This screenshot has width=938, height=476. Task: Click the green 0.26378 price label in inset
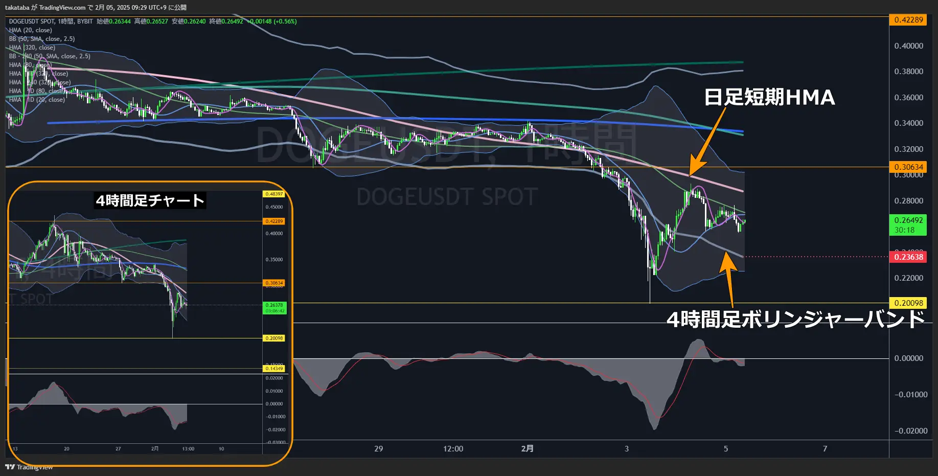(x=274, y=305)
